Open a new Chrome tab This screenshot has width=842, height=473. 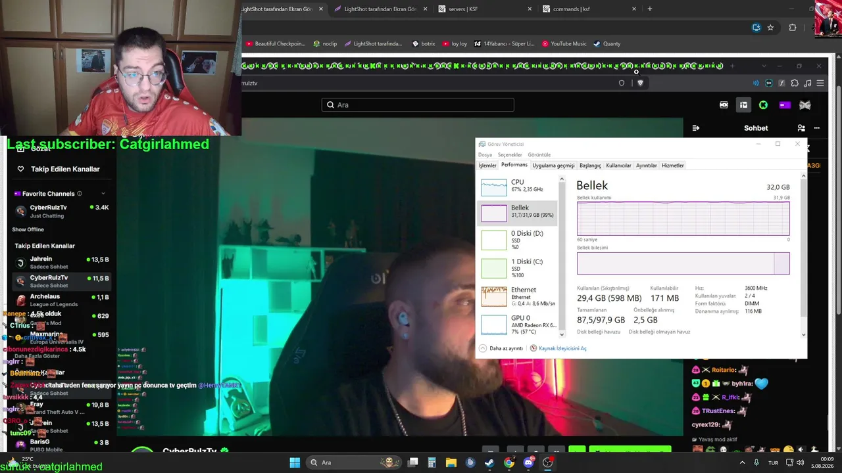[x=650, y=9]
